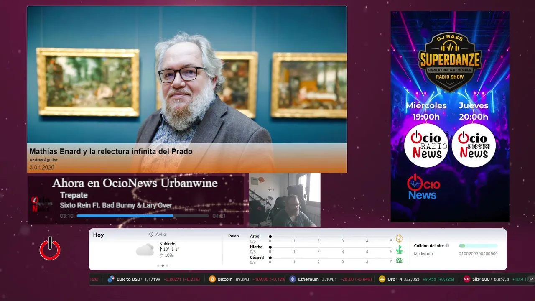Click artist text 'Sixto Rein Ft. Bad Bunny'
The width and height of the screenshot is (535, 301).
pyautogui.click(x=97, y=205)
